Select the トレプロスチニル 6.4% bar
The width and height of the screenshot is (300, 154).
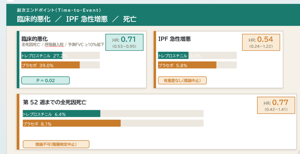[x=62, y=114]
